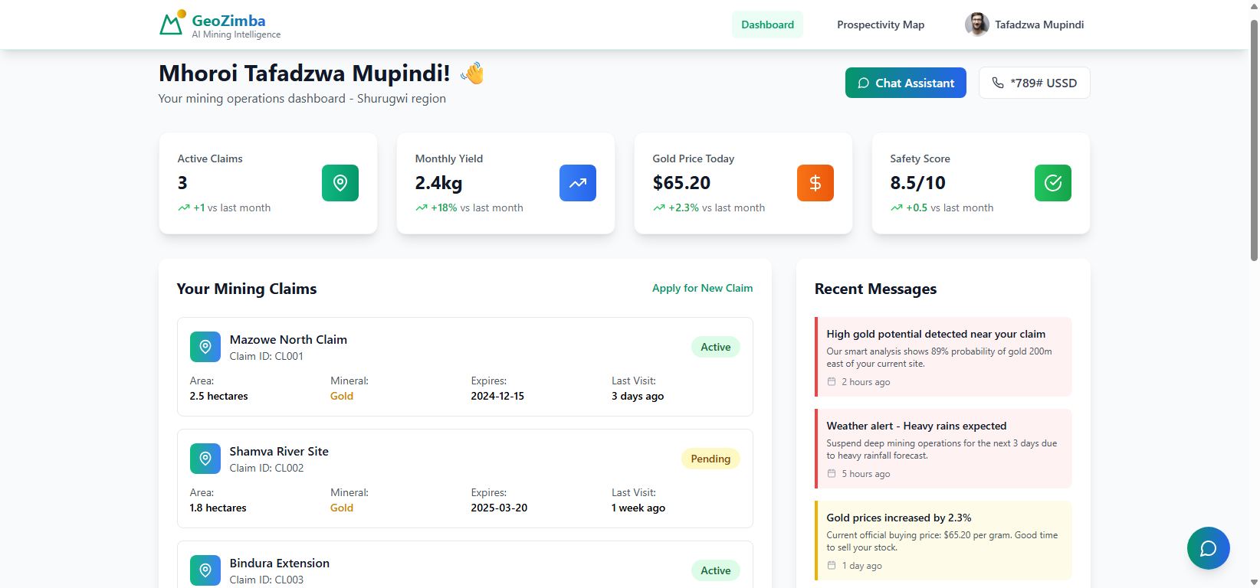Viewport: 1260px width, 588px height.
Task: Select the Shamva River Site title
Action: (279, 451)
